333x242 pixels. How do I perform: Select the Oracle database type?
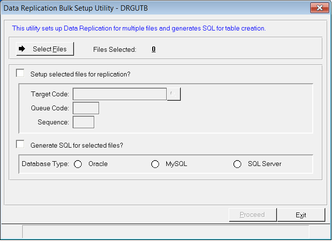78,164
